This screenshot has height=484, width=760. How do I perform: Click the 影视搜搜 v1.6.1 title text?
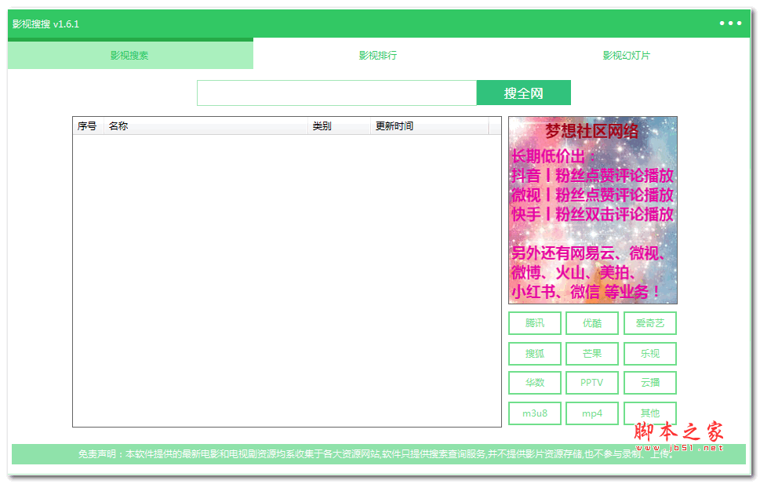coord(45,24)
